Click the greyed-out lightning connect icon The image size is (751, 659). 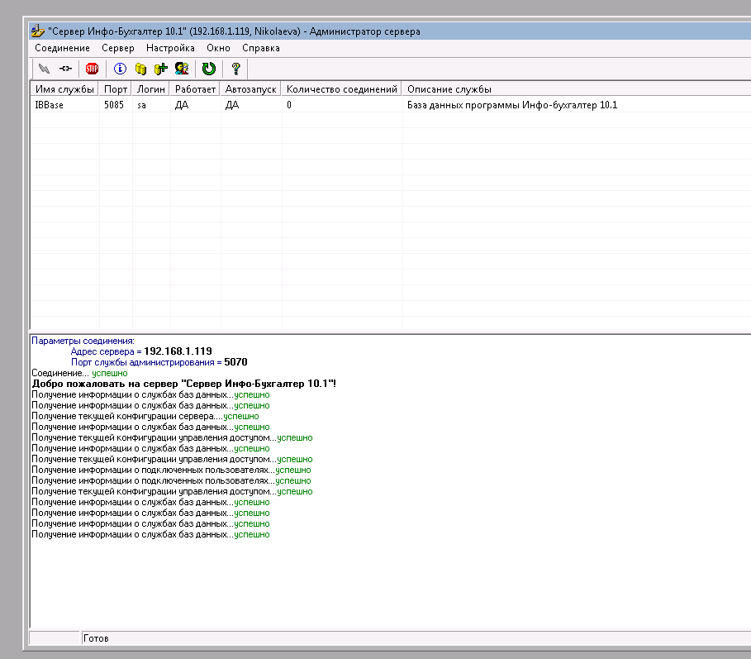click(x=44, y=69)
